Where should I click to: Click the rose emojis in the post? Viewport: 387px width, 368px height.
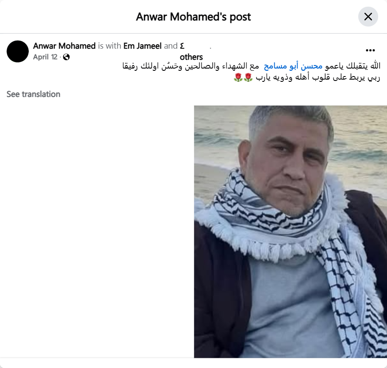pos(243,77)
